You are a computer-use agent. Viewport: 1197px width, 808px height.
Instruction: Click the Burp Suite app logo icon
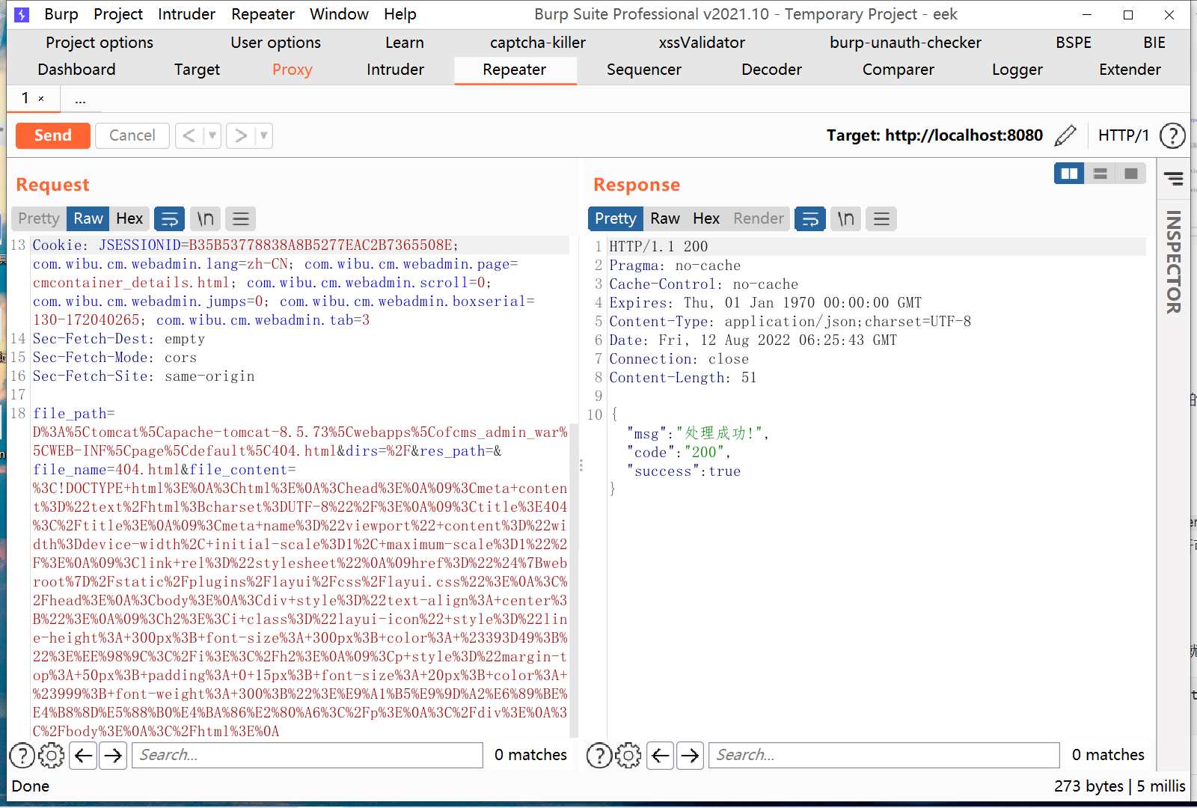(x=22, y=14)
